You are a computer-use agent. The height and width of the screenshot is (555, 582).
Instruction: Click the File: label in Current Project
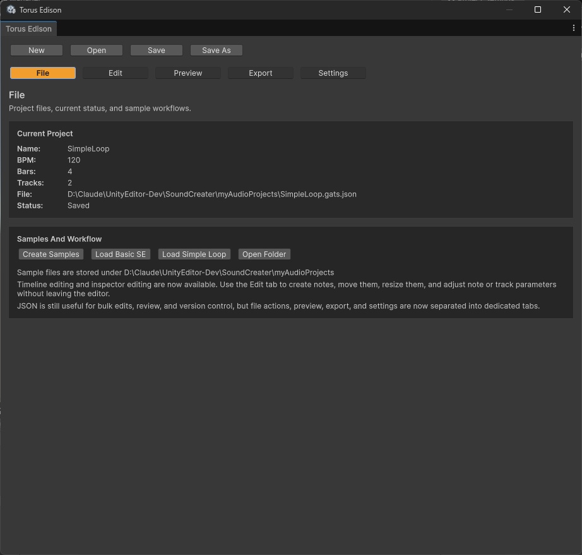25,194
